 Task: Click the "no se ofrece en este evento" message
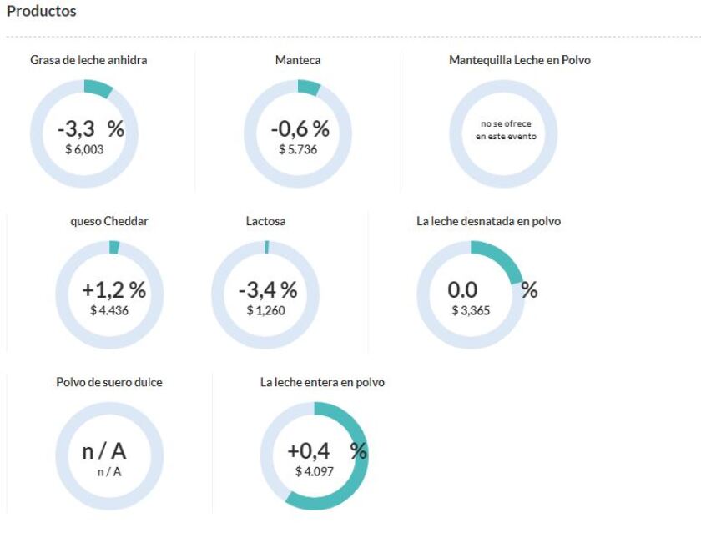point(506,130)
